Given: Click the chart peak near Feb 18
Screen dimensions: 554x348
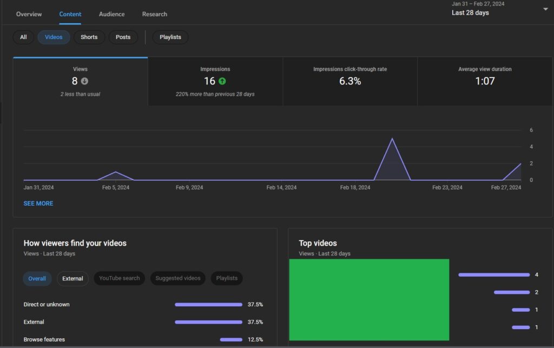Looking at the screenshot, I should 392,139.
